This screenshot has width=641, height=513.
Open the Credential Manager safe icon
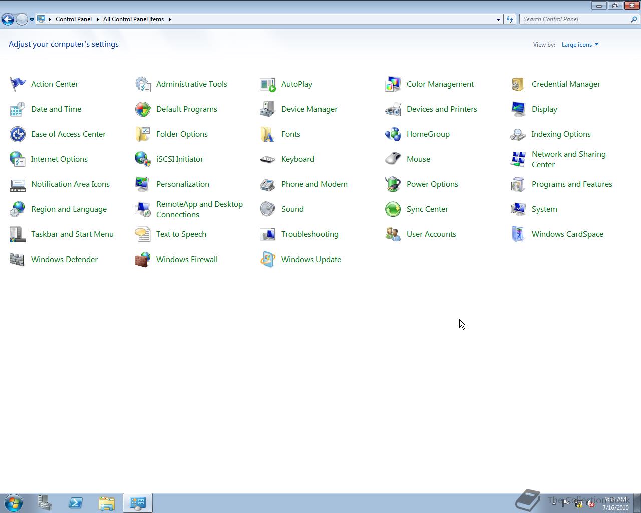(518, 84)
